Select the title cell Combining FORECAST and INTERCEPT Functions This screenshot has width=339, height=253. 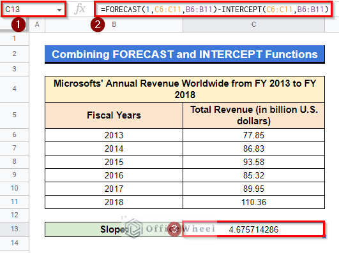pos(185,54)
